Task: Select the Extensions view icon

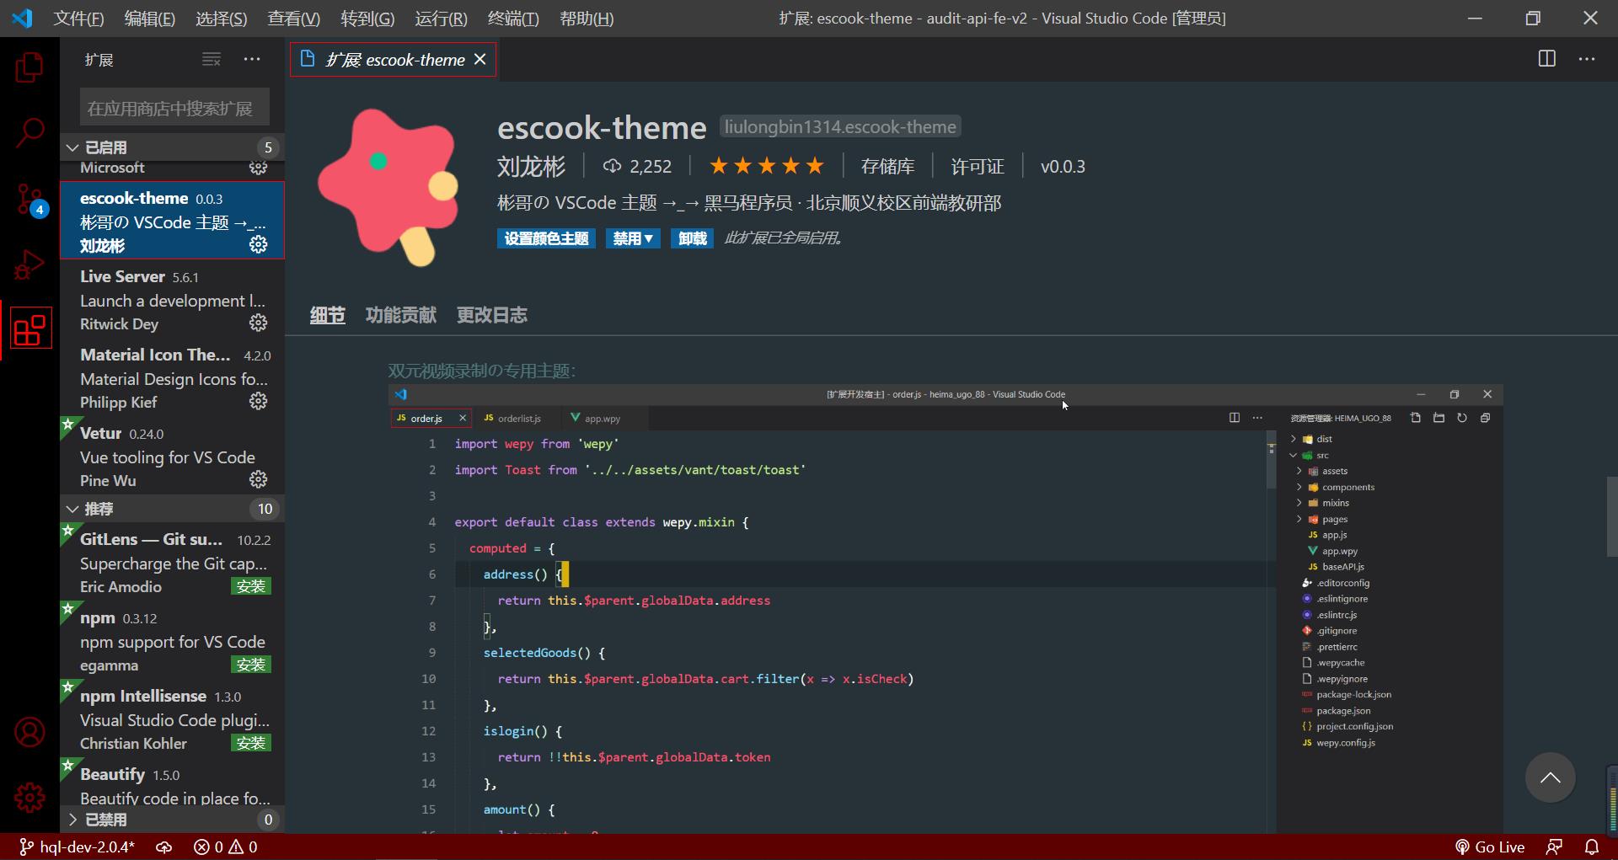Action: (29, 329)
